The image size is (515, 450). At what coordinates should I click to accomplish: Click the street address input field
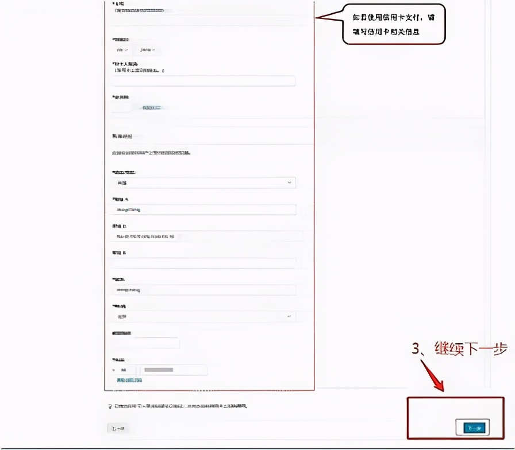click(x=203, y=210)
